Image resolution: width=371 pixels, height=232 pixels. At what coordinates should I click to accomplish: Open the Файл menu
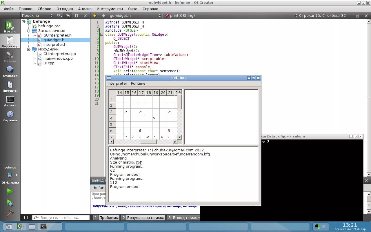[x=9, y=9]
